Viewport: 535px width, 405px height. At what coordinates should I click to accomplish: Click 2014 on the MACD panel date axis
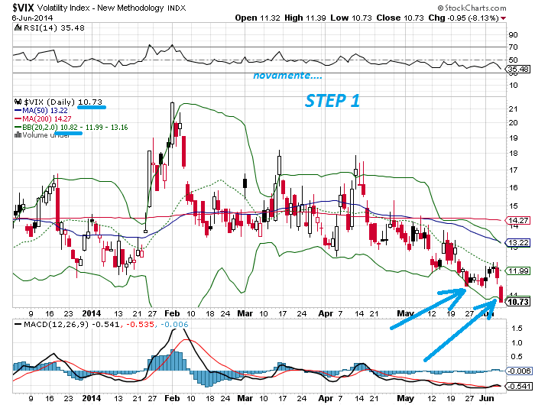[x=92, y=398]
